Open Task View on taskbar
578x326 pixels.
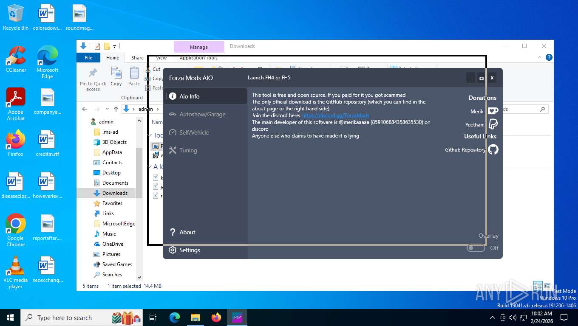pyautogui.click(x=153, y=318)
